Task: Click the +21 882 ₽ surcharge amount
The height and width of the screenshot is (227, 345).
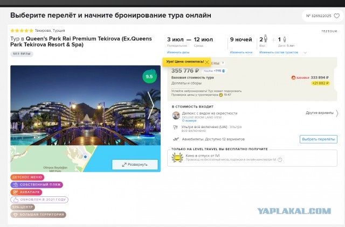Action: tap(320, 83)
